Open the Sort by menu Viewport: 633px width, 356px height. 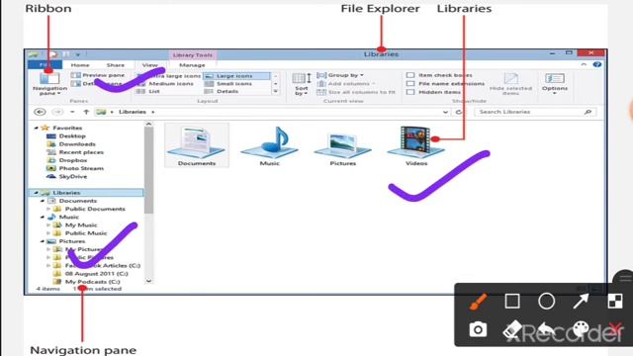302,84
